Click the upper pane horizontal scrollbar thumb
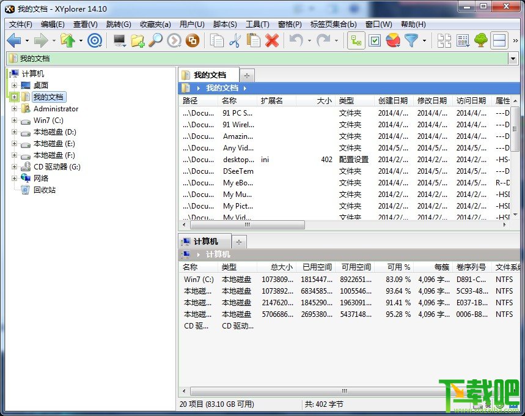 [248, 225]
